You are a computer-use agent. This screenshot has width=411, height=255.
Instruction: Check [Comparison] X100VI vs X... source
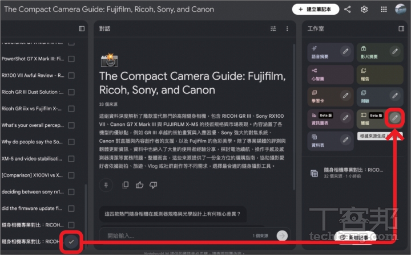tap(71, 175)
